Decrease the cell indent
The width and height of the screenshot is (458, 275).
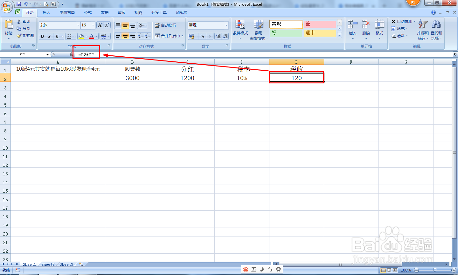(141, 36)
